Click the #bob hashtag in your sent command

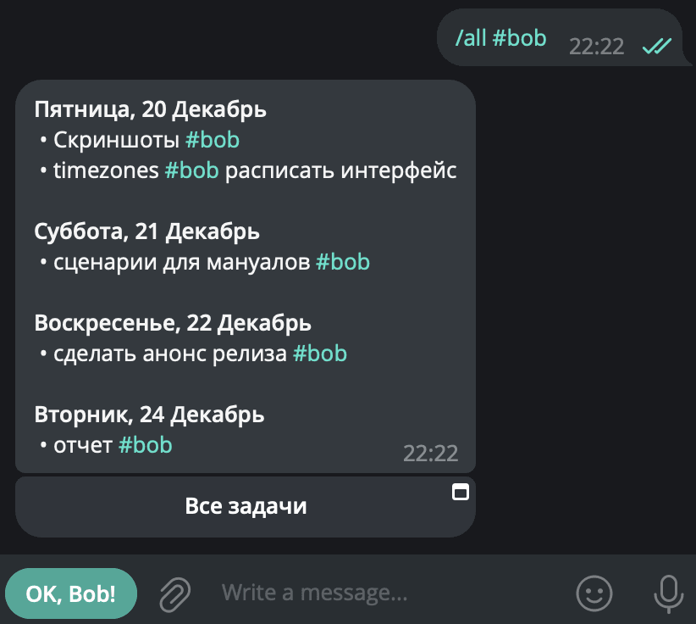point(523,38)
